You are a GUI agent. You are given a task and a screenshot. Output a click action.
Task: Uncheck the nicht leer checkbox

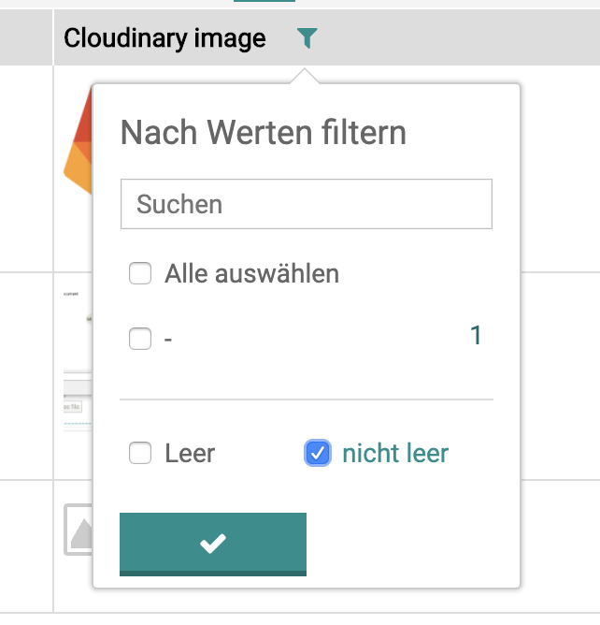click(x=318, y=453)
